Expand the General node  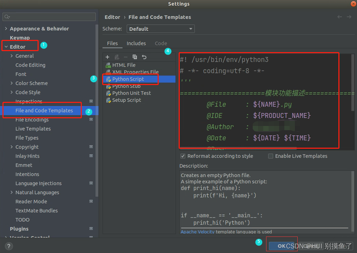click(12, 56)
